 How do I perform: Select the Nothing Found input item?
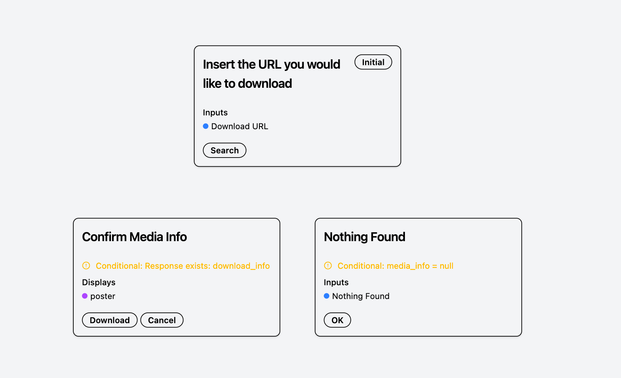(x=361, y=296)
